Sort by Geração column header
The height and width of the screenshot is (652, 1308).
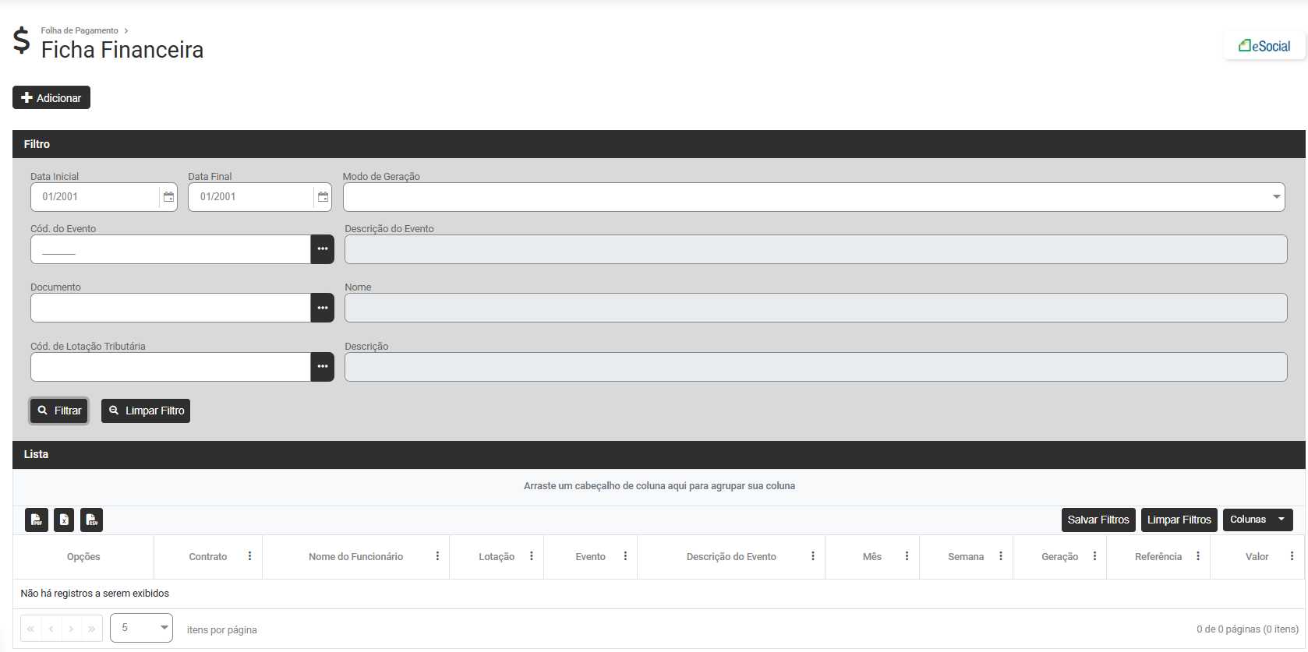pyautogui.click(x=1060, y=557)
